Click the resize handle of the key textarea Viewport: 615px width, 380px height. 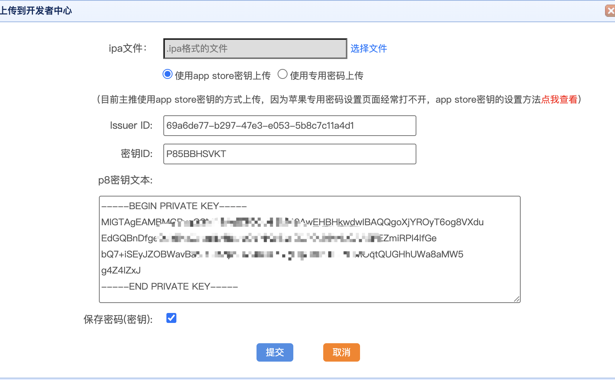(517, 299)
